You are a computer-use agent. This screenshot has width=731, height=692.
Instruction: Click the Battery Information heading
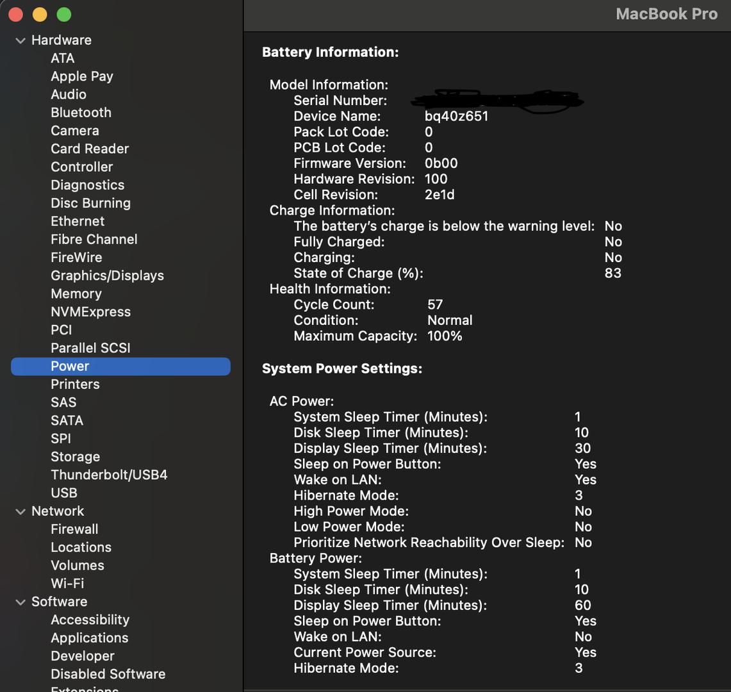click(x=330, y=53)
